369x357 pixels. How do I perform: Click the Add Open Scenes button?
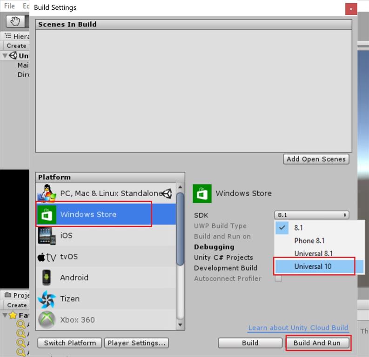point(316,159)
